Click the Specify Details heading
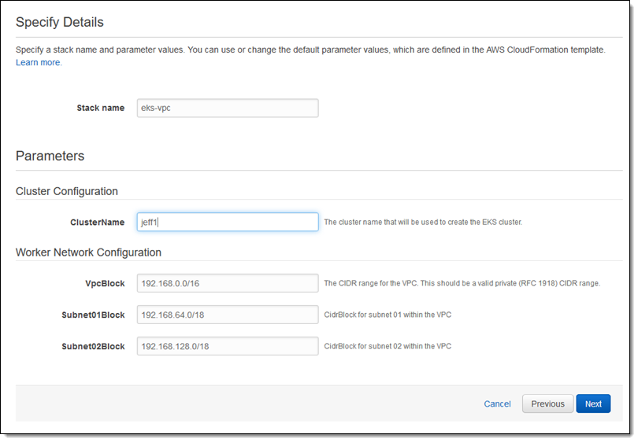 (60, 22)
